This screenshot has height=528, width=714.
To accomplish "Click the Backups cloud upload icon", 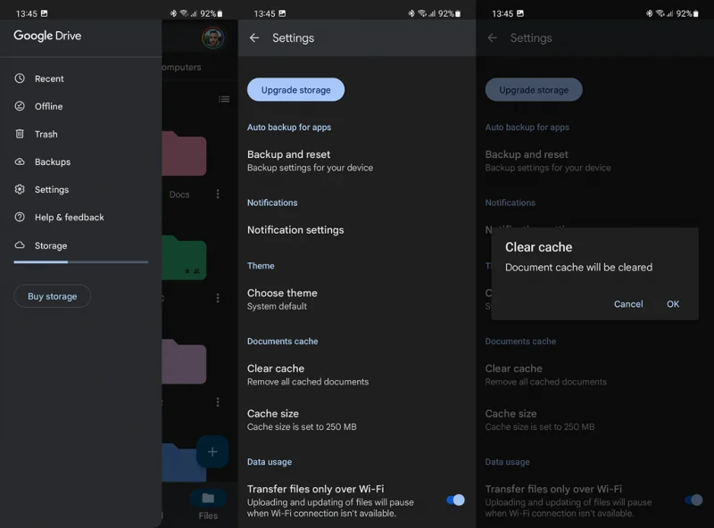I will [20, 161].
